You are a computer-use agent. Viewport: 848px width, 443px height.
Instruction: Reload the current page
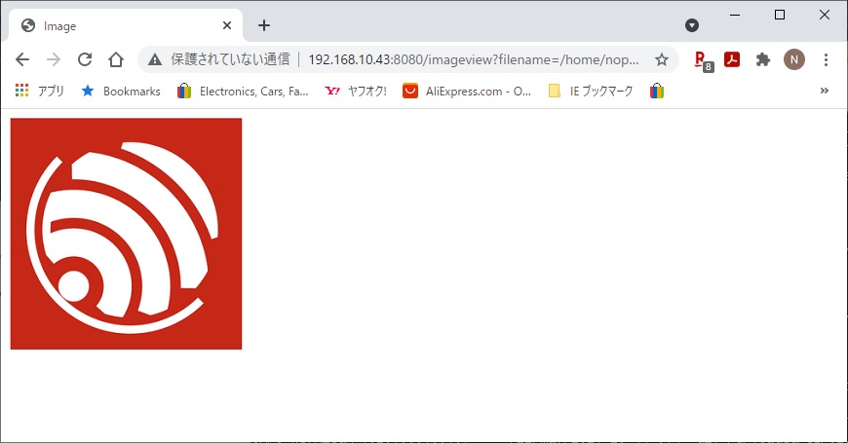pos(85,59)
